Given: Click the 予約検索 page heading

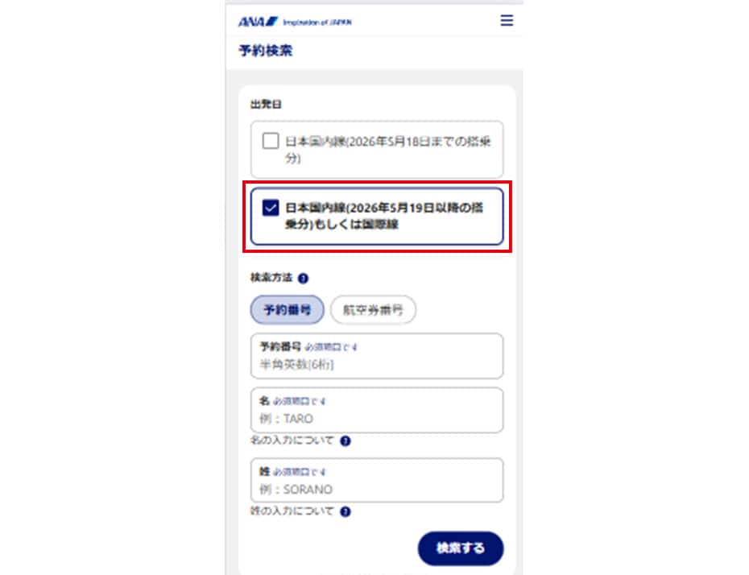Looking at the screenshot, I should coord(266,51).
